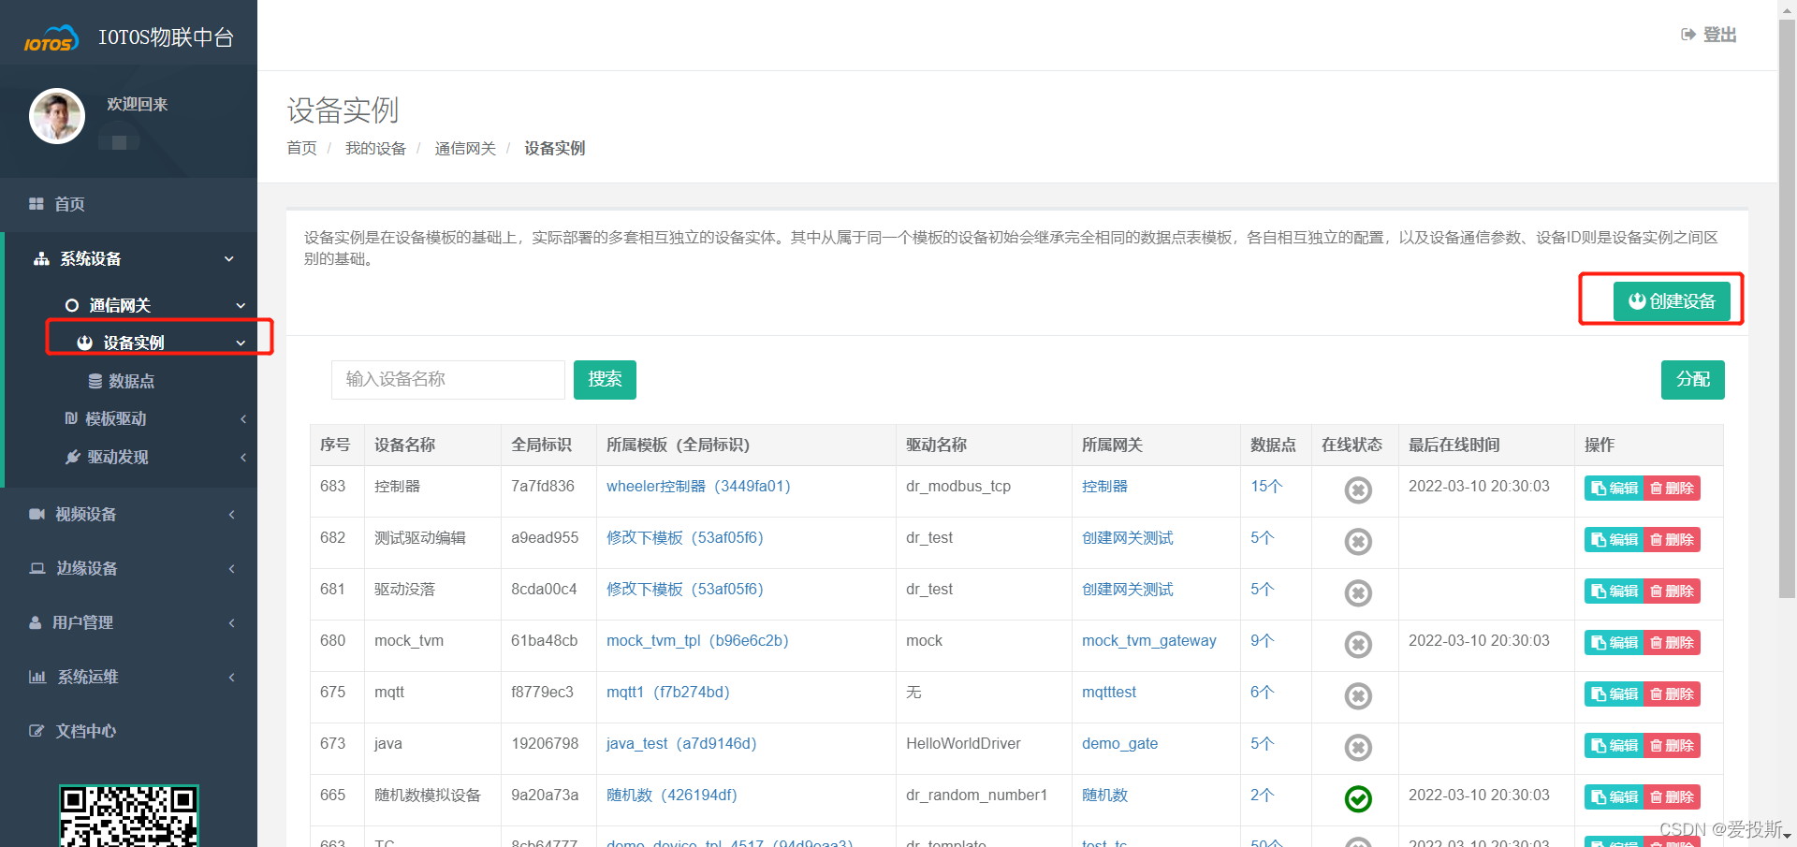Viewport: 1797px width, 847px height.
Task: Click the QR code image in sidebar
Action: 129,815
